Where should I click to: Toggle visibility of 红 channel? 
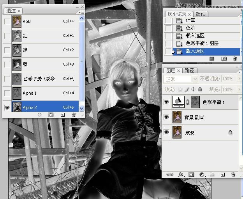coord(7,36)
